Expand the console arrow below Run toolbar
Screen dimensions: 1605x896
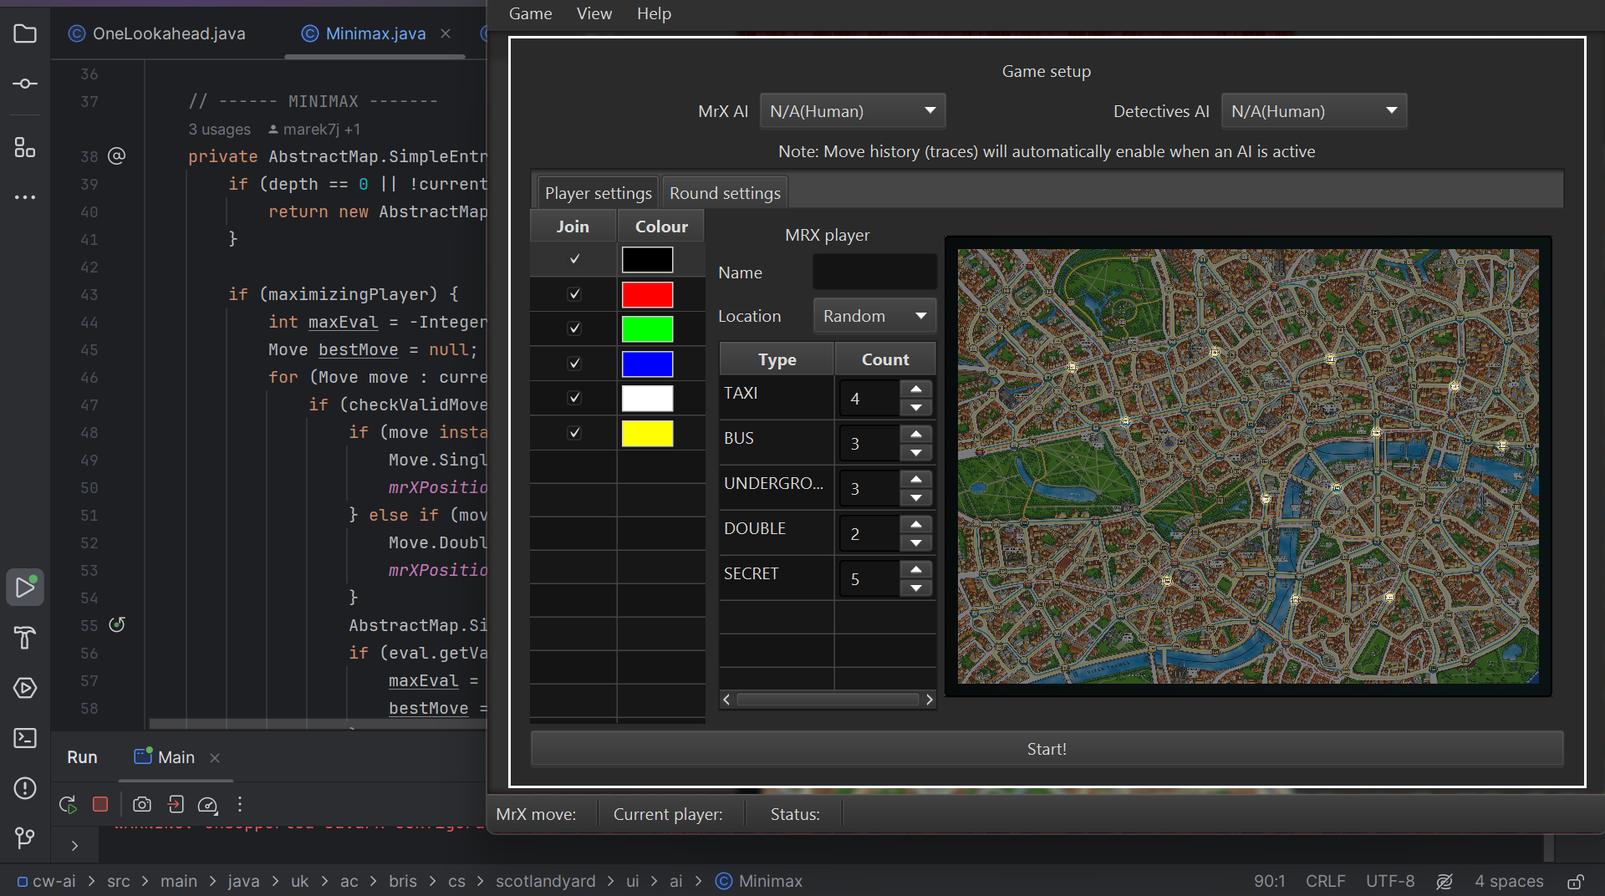point(75,846)
